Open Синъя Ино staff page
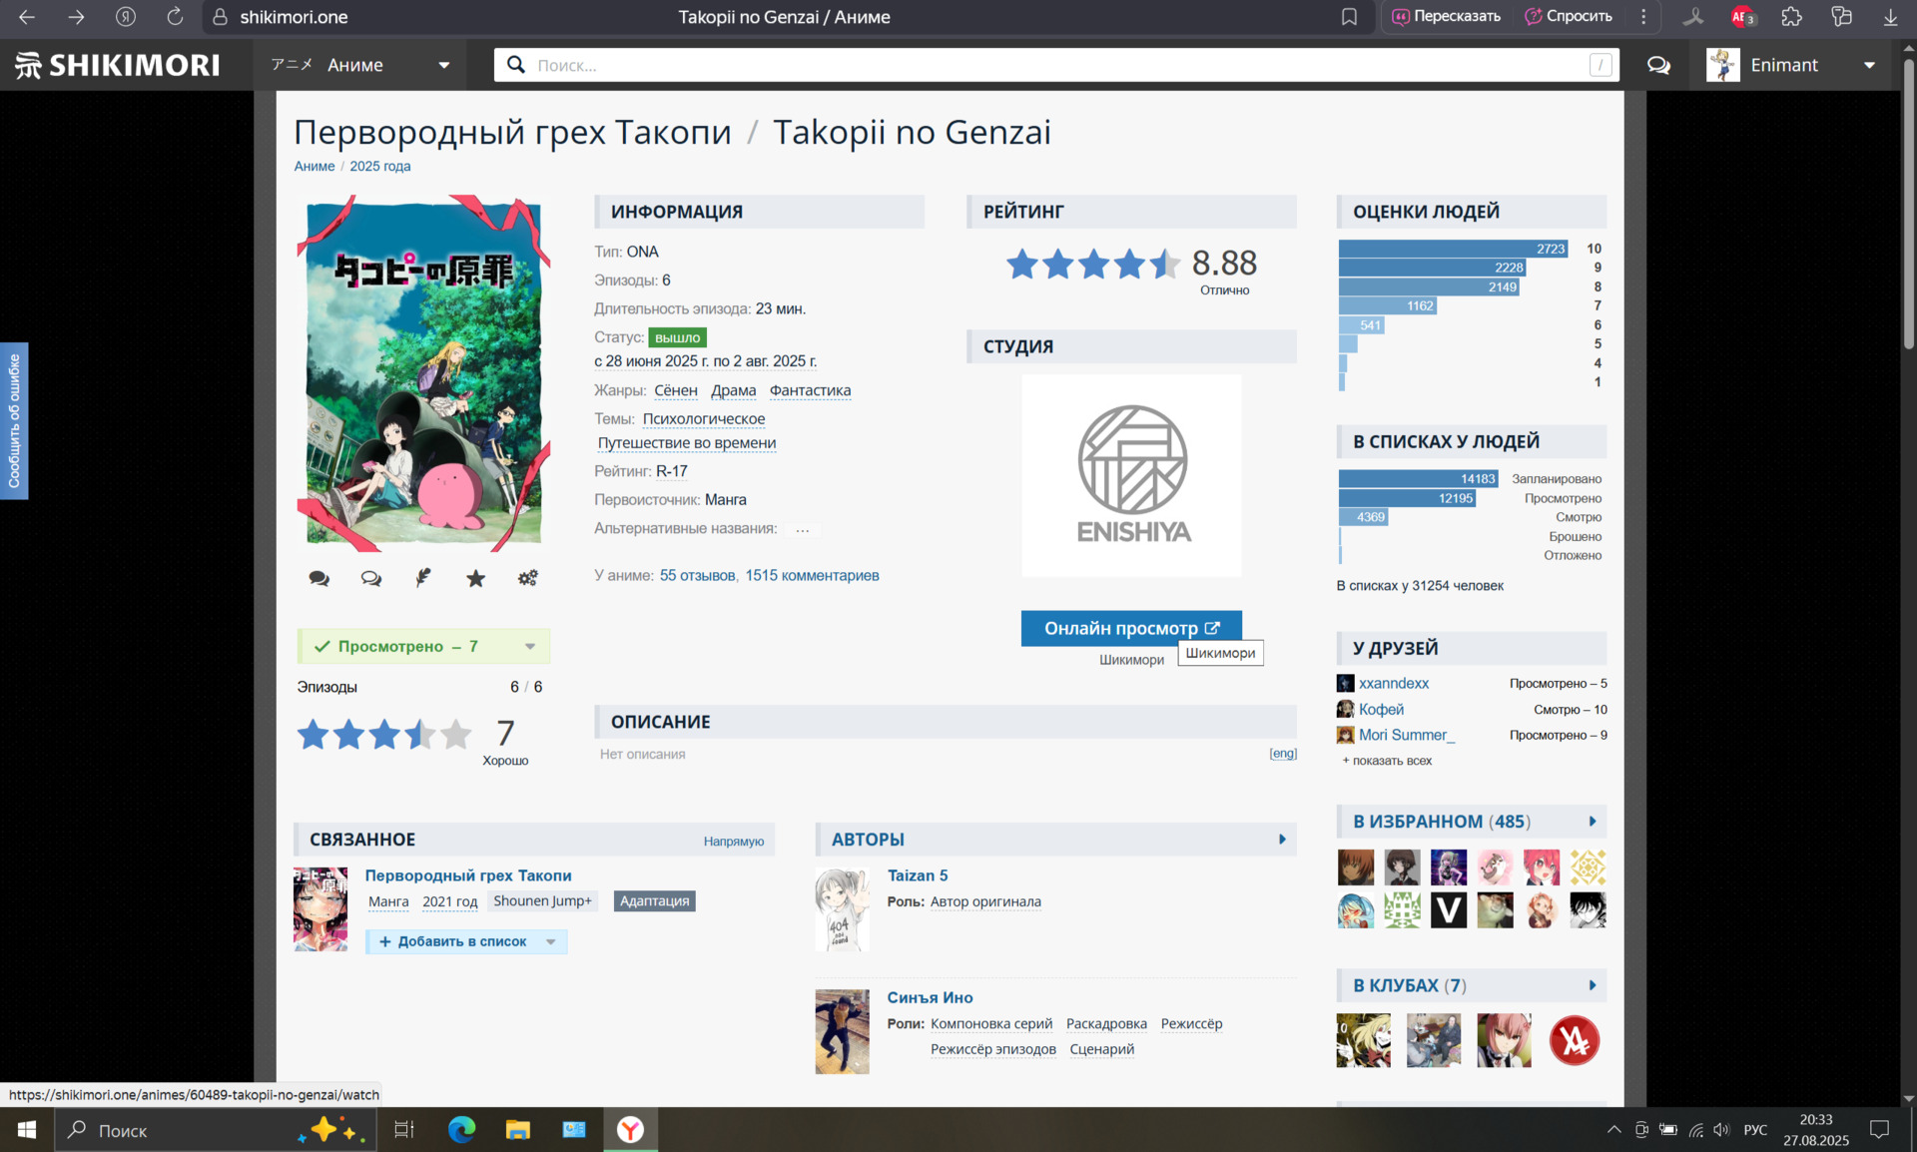 [930, 997]
